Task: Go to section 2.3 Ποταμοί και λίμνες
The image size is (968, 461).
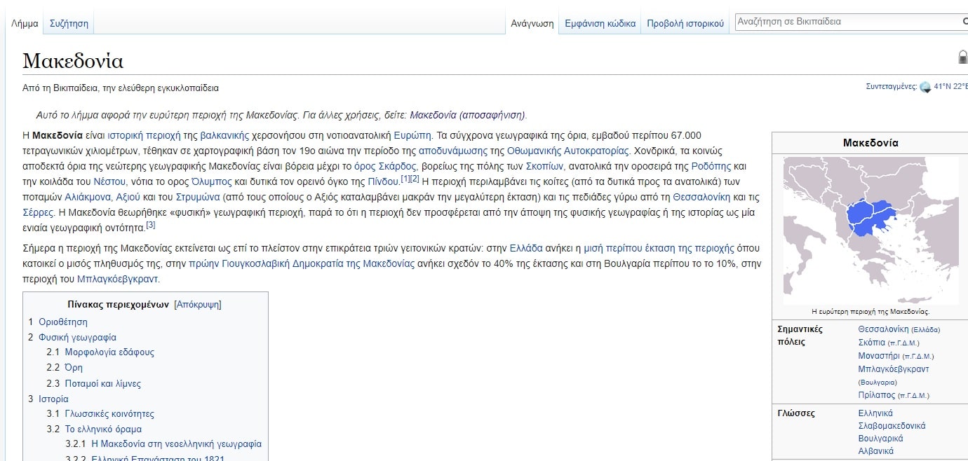Action: tap(102, 383)
